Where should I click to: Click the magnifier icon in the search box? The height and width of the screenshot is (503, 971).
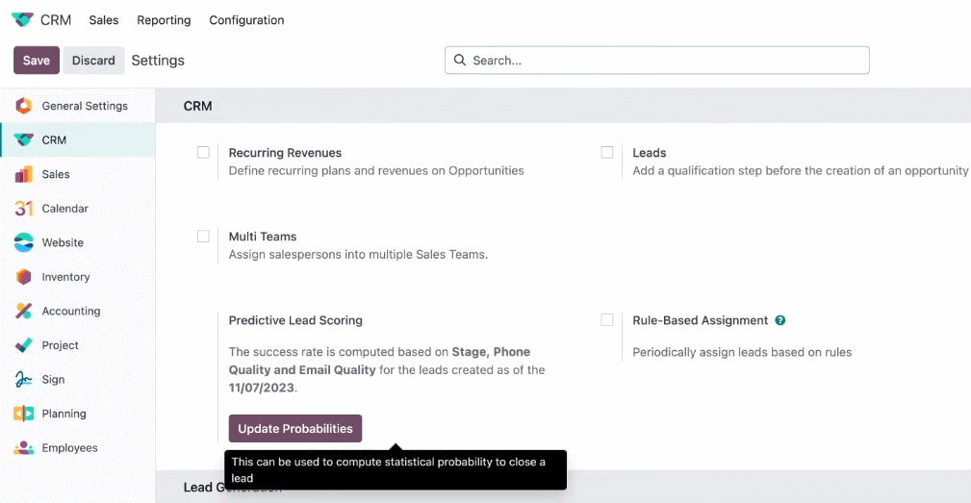tap(459, 60)
